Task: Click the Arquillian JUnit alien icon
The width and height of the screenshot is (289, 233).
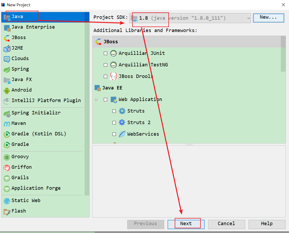Action: point(113,53)
